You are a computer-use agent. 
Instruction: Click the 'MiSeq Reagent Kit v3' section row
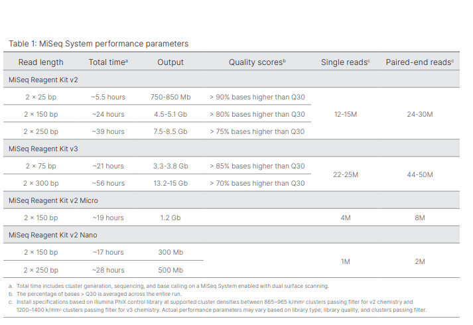point(232,149)
